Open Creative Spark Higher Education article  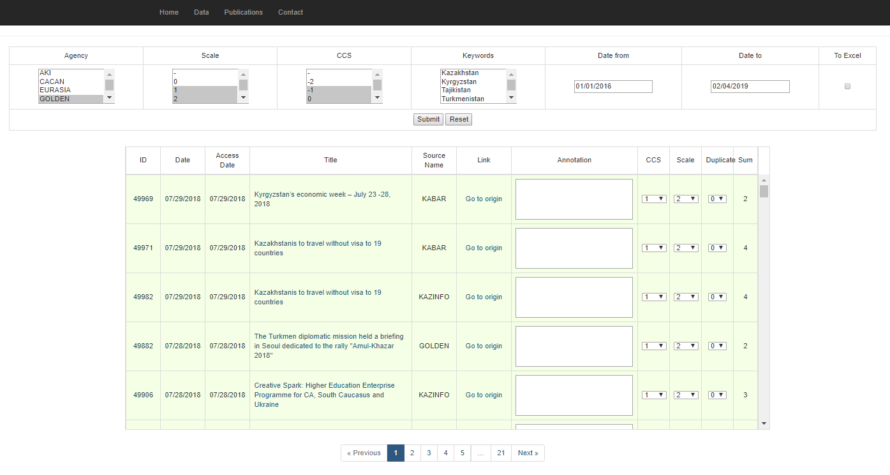tap(324, 395)
